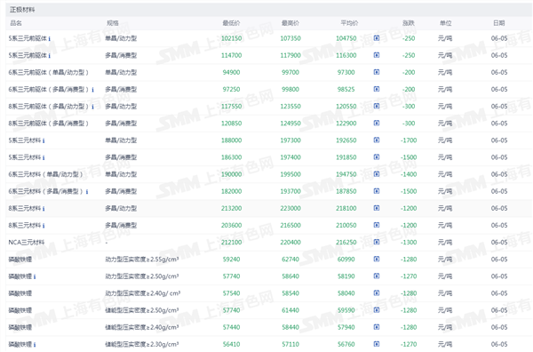Open price chart icon beside average 120550
This screenshot has height=352, width=533.
(x=377, y=106)
